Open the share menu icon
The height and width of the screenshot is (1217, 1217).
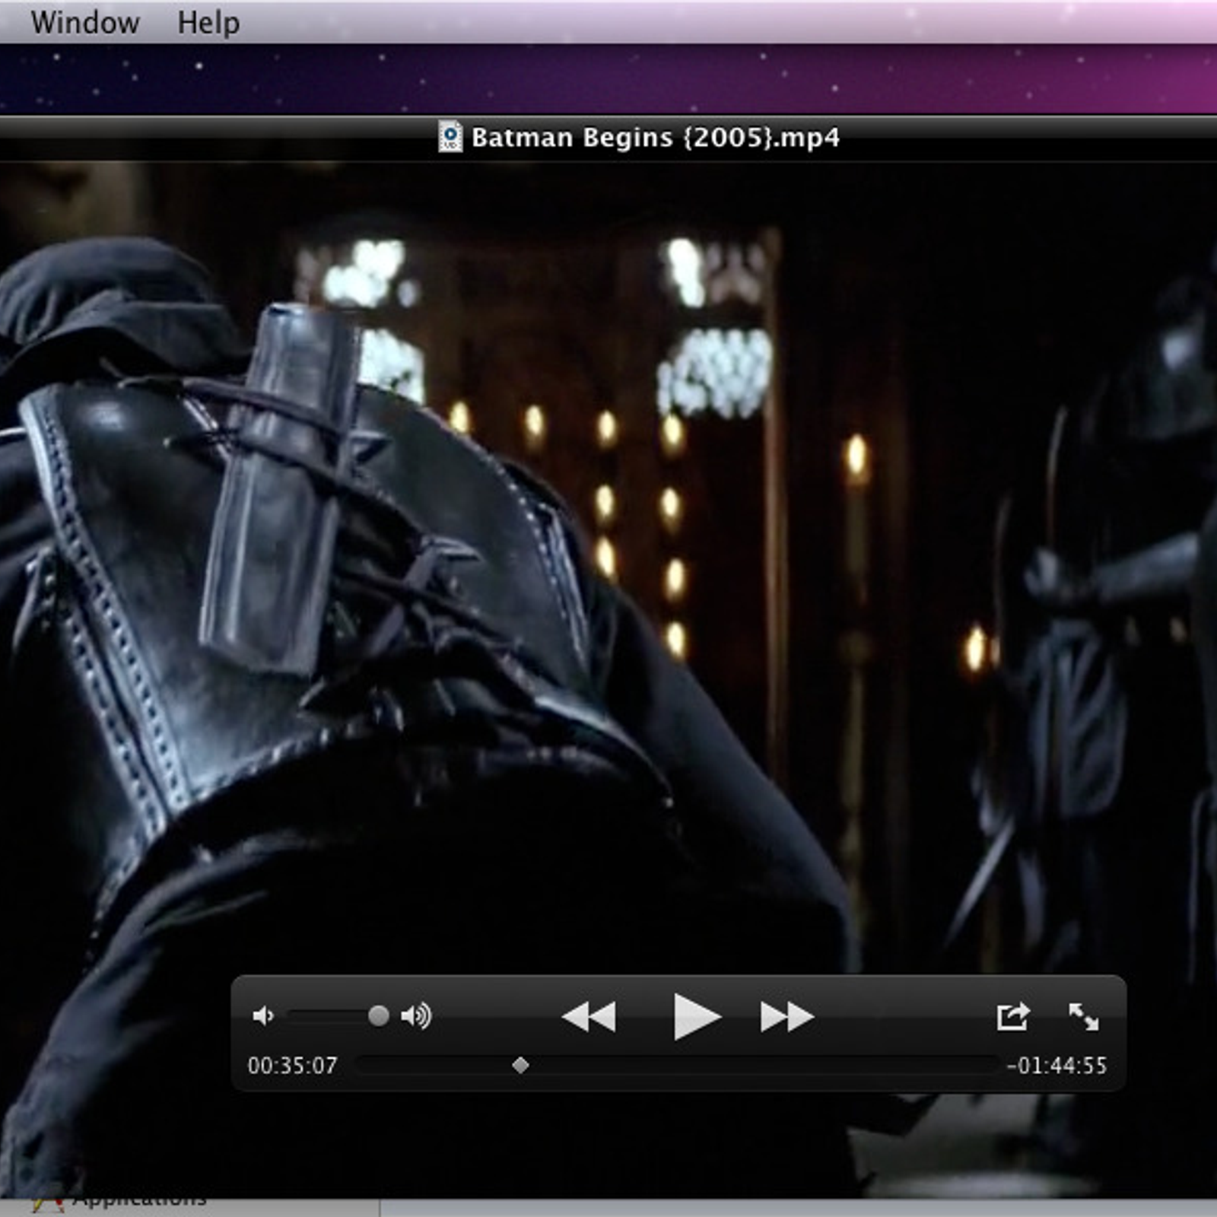[1013, 1016]
